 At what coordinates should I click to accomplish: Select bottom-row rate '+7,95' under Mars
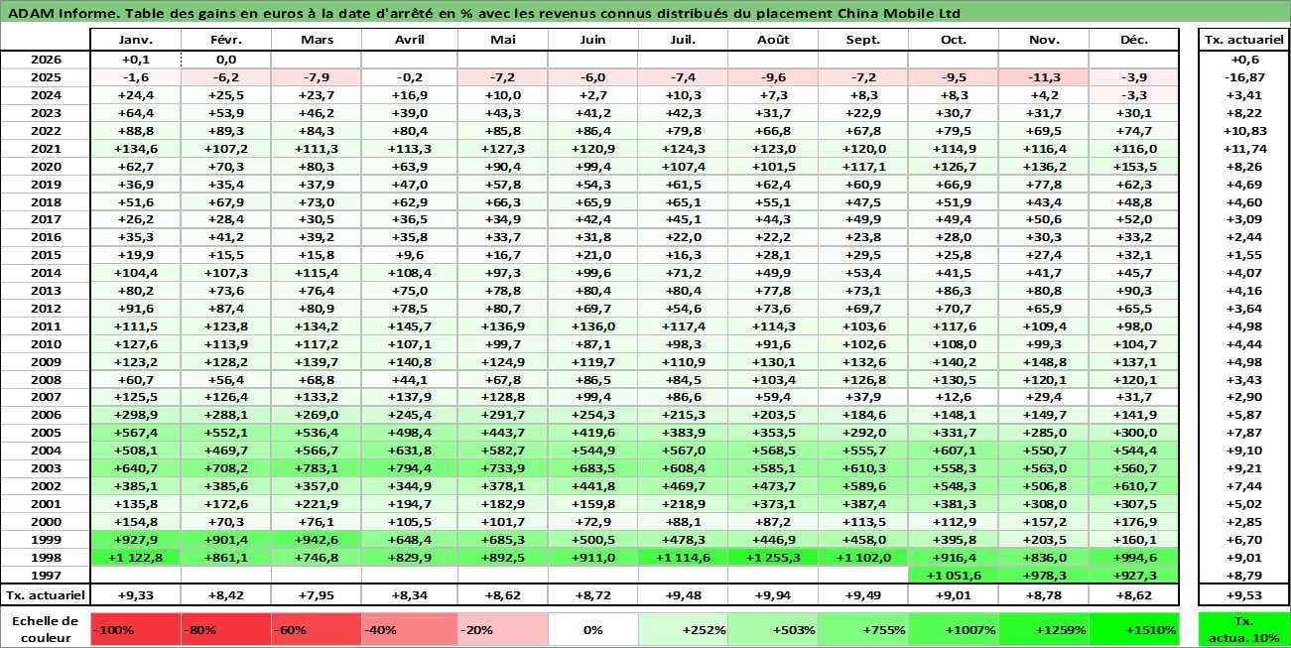317,595
